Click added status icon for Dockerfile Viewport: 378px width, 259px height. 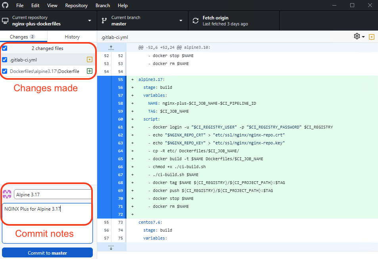pos(89,71)
